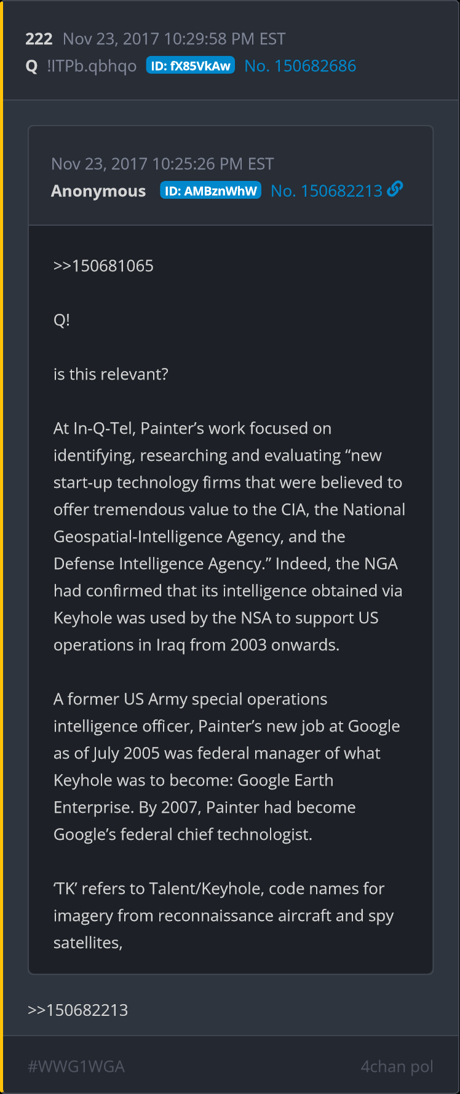Click the chain link icon beside No. 150682213
Viewport: 460px width, 1094px height.
[x=395, y=189]
